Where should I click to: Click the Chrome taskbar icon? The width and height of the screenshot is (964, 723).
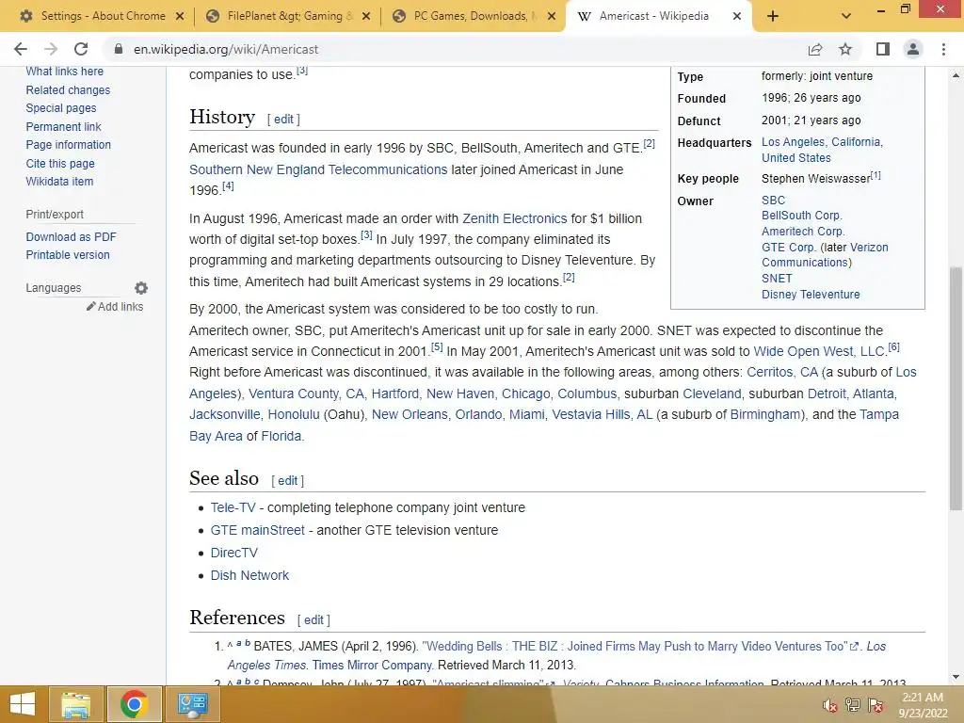pos(134,704)
